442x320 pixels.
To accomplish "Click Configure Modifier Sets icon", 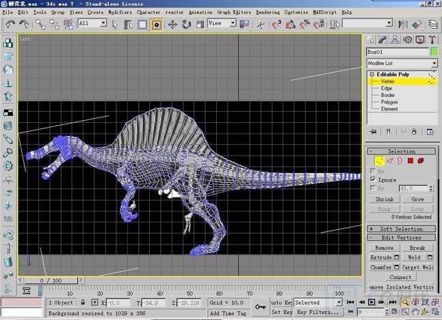I will click(430, 132).
